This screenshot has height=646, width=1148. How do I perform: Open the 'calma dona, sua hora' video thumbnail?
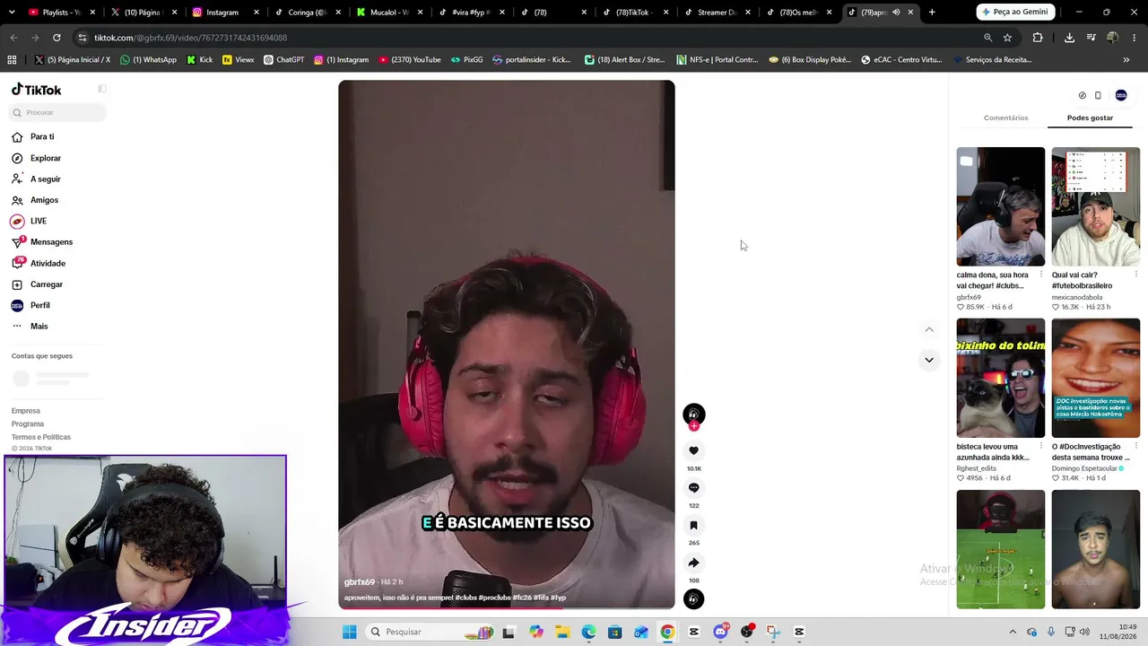[x=1000, y=206]
